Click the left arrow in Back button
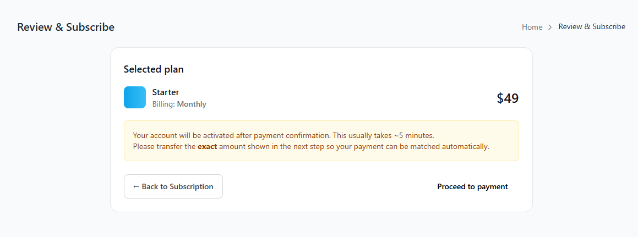The height and width of the screenshot is (237, 638). [x=136, y=186]
